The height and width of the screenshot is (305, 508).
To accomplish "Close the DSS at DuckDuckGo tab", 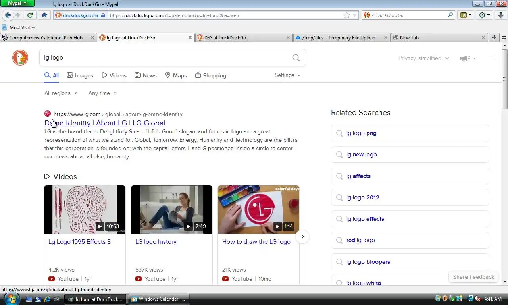I will coord(288,37).
